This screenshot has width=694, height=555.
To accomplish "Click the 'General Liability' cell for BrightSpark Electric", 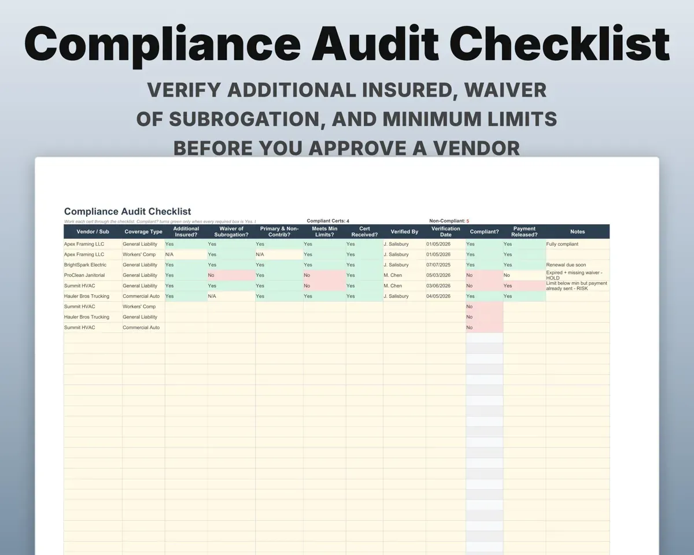I will pyautogui.click(x=143, y=265).
